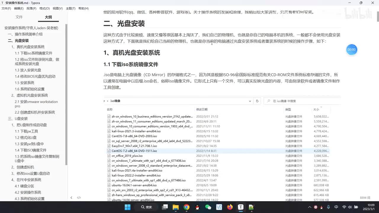Show hidden system tray icons
379x213 pixels.
pyautogui.click(x=310, y=207)
